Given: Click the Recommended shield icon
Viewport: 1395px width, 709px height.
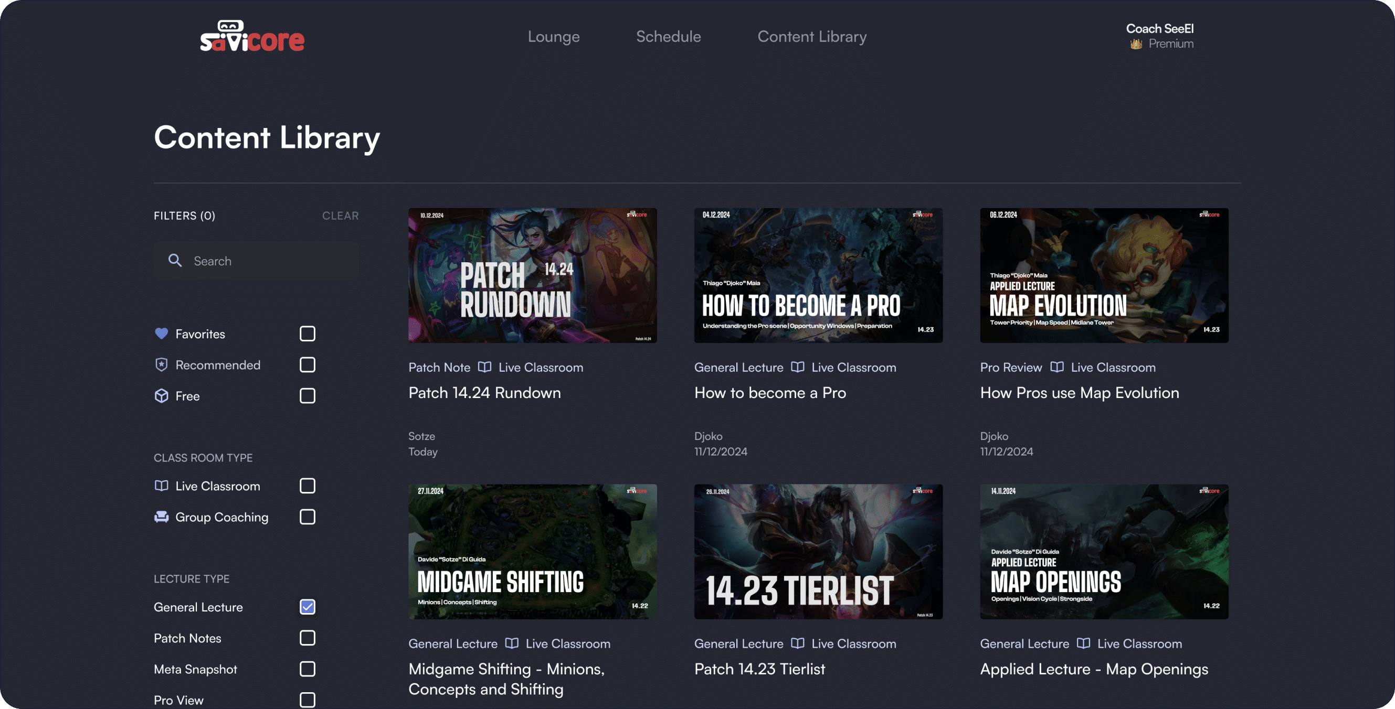Looking at the screenshot, I should point(161,364).
